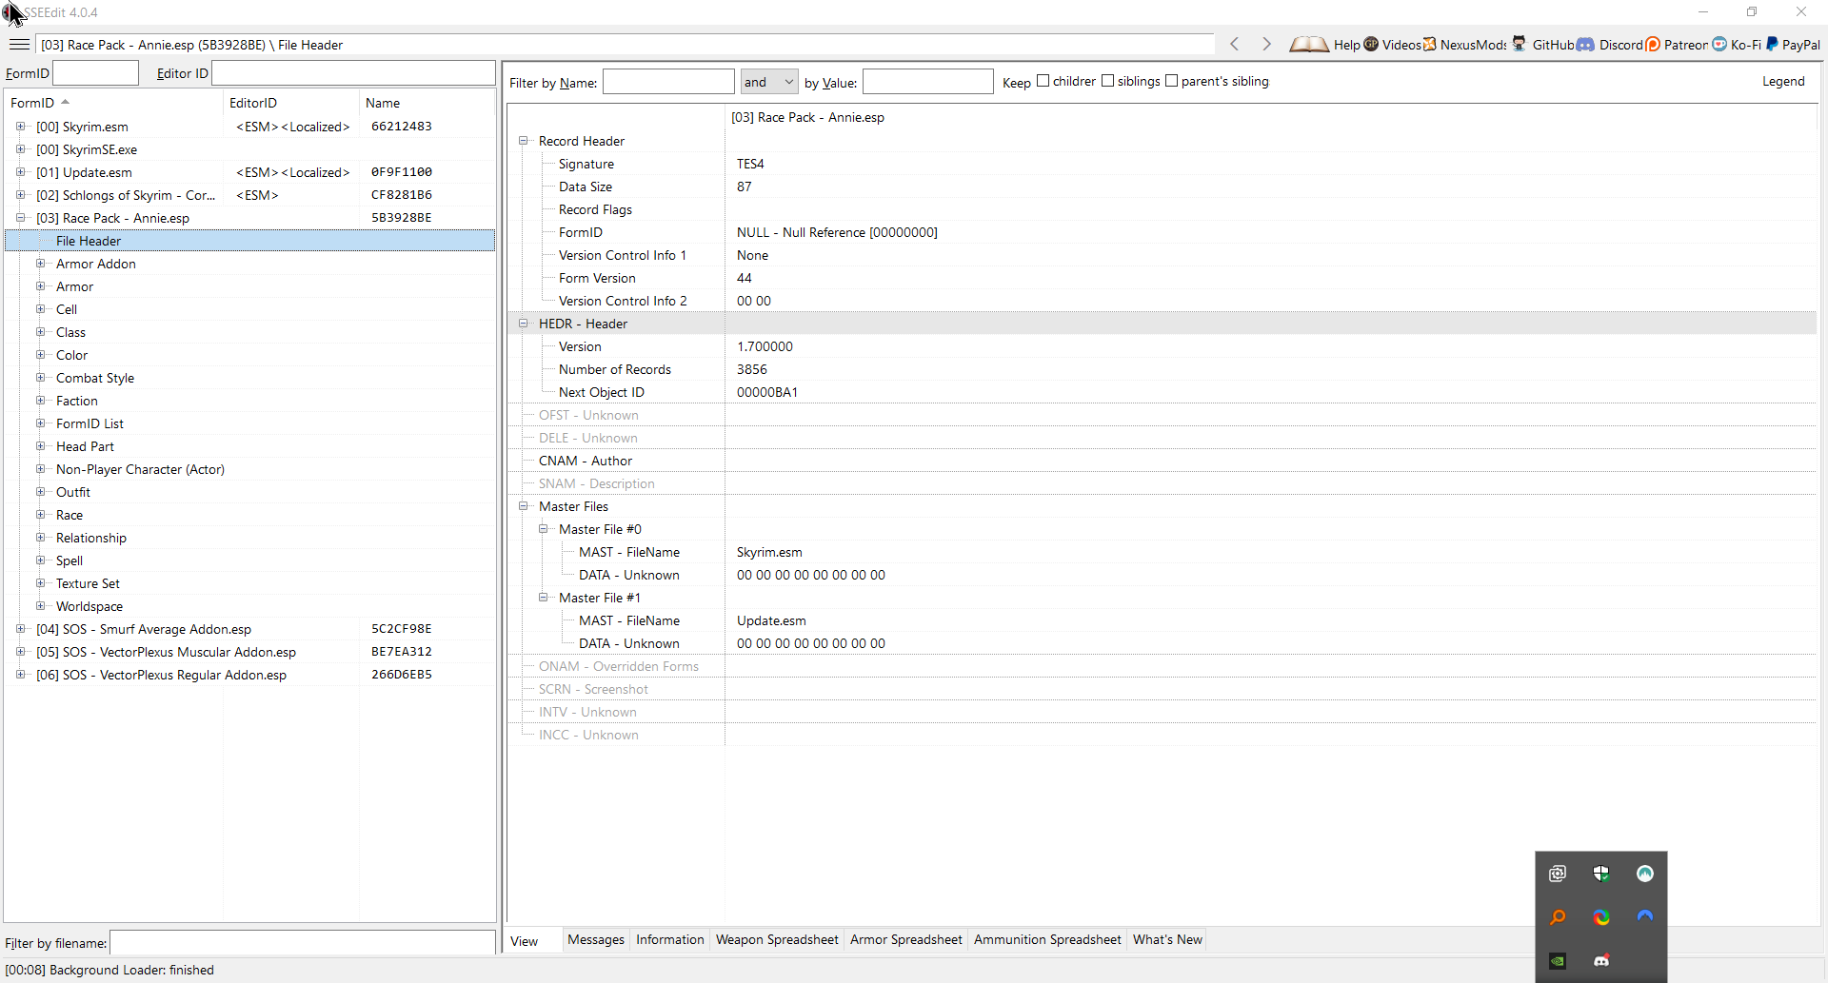Focus the by Value filter field

tap(928, 82)
